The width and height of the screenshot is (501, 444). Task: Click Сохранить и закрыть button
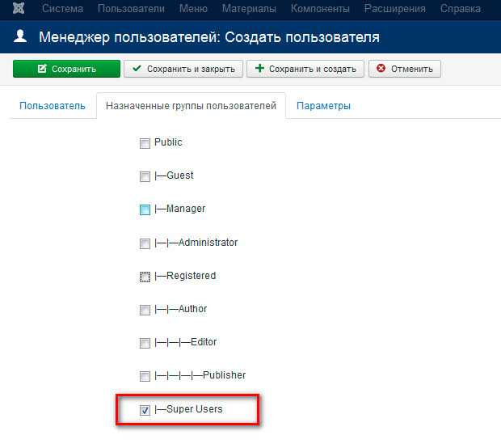pos(183,69)
